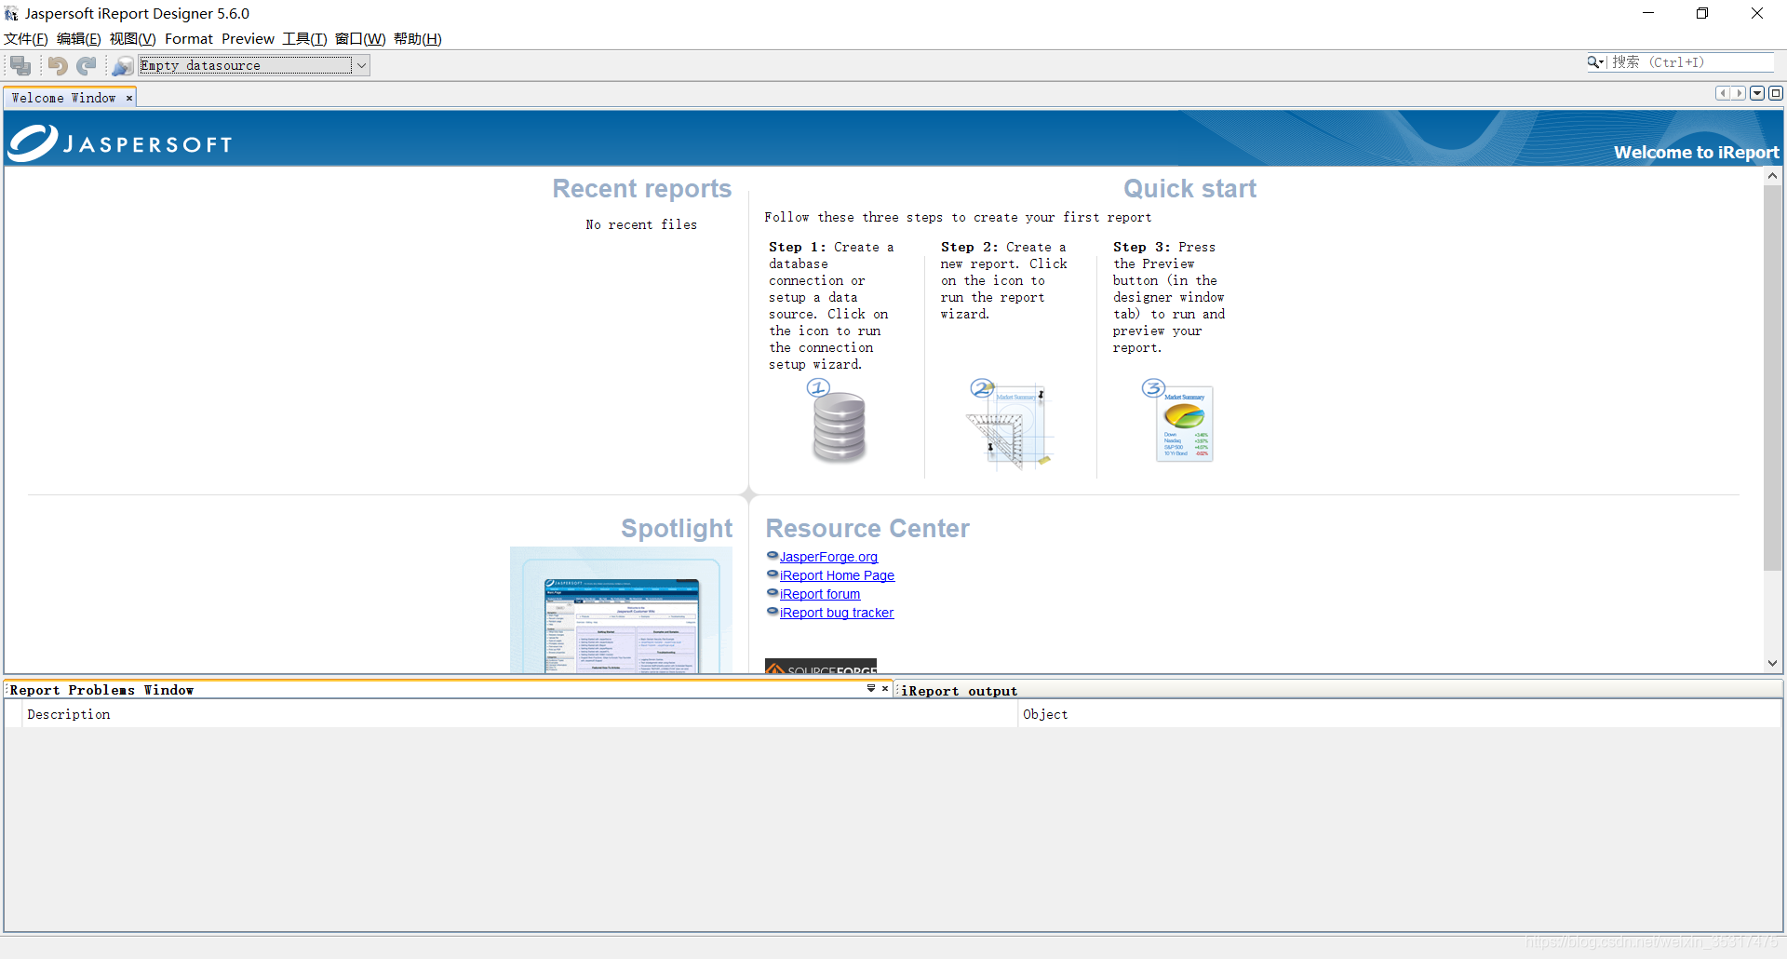Screen dimensions: 1787x959
Task: Open the 编辑(E) menu
Action: pos(79,39)
